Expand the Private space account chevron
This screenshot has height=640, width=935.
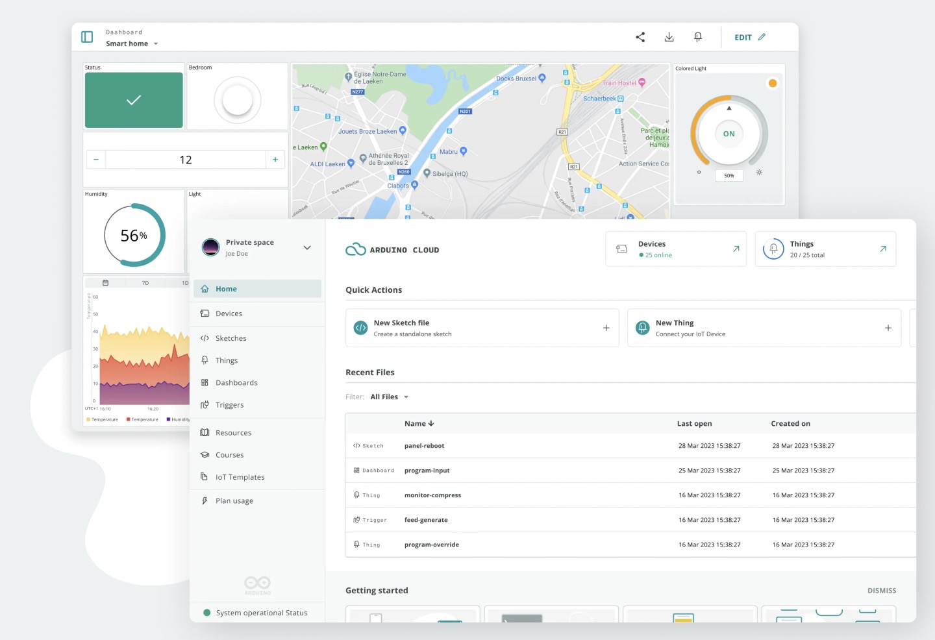[x=307, y=247]
